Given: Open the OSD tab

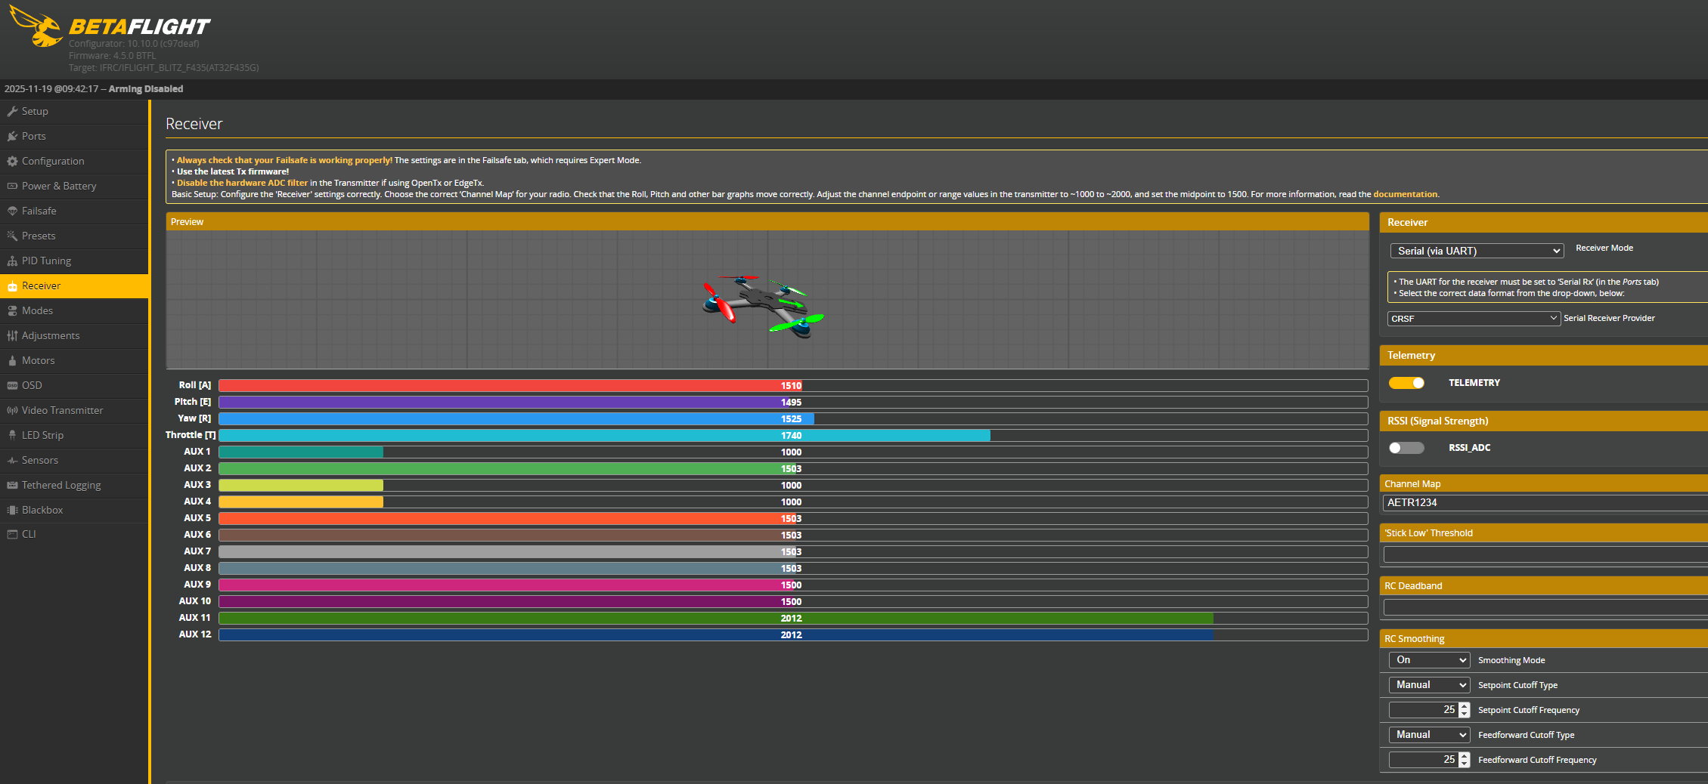Looking at the screenshot, I should pyautogui.click(x=32, y=385).
